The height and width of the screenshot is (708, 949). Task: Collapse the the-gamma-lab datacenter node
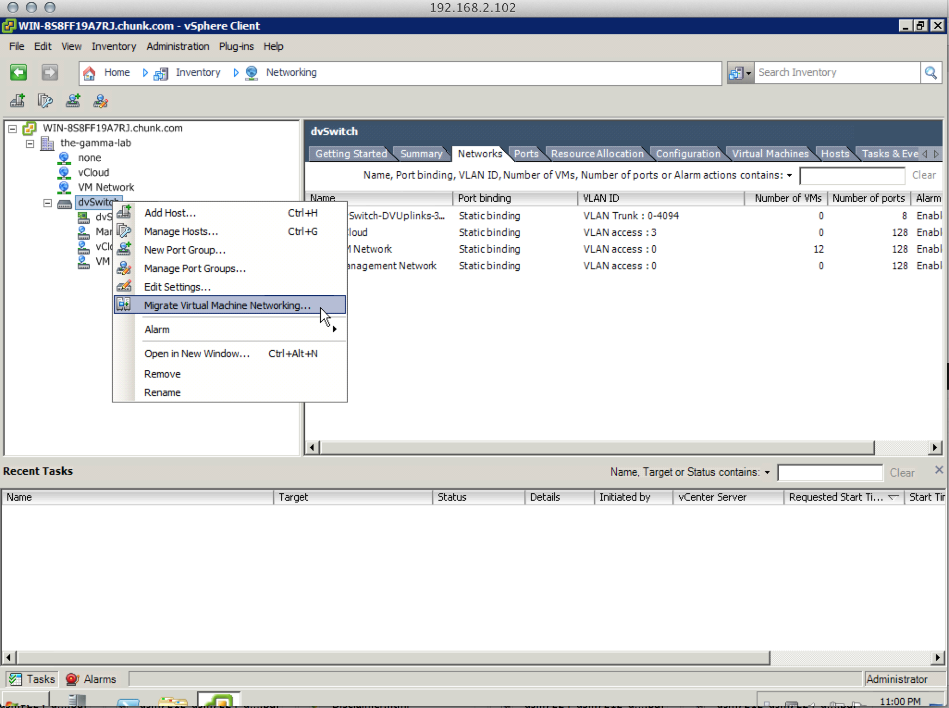[30, 143]
